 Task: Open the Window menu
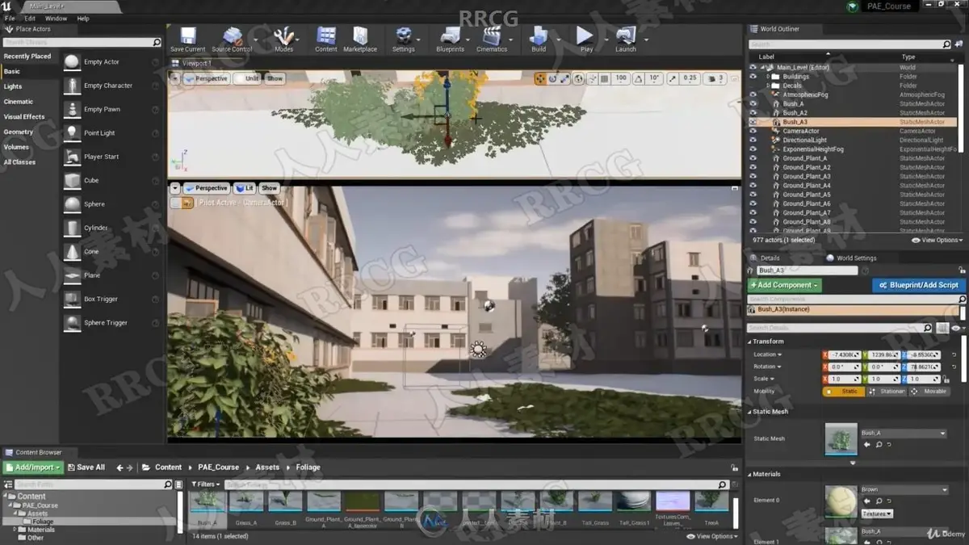(x=56, y=18)
